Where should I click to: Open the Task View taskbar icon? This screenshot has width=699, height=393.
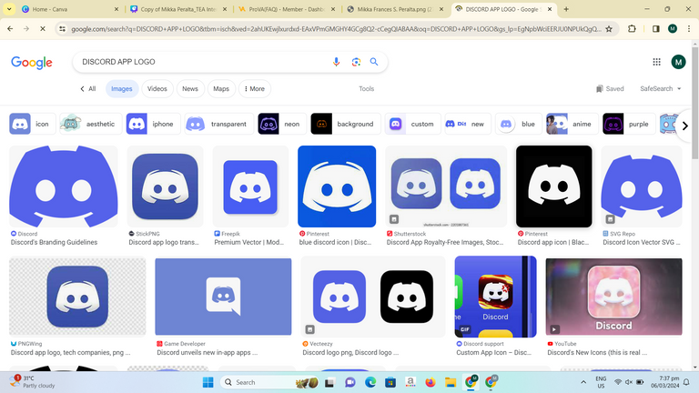point(329,382)
